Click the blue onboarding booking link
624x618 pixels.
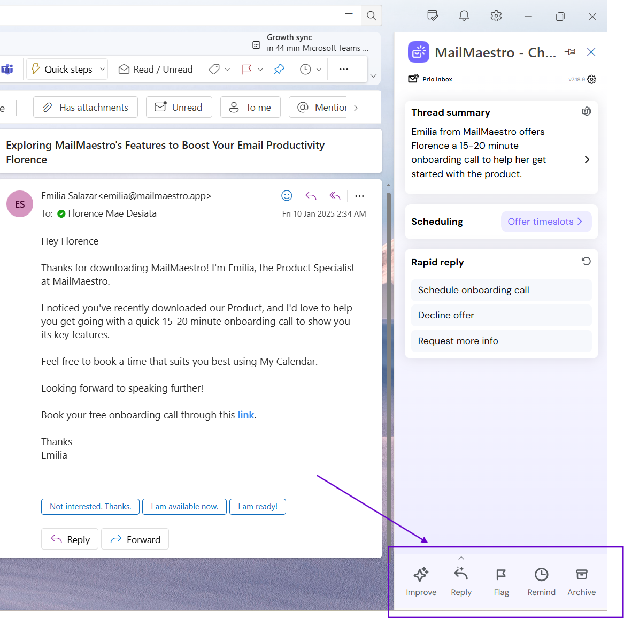(245, 414)
